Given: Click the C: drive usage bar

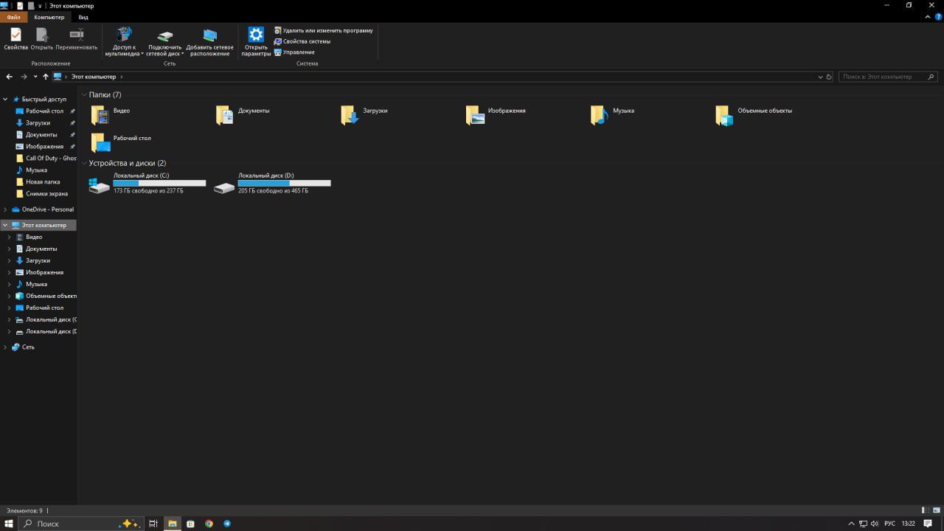Looking at the screenshot, I should click(159, 183).
